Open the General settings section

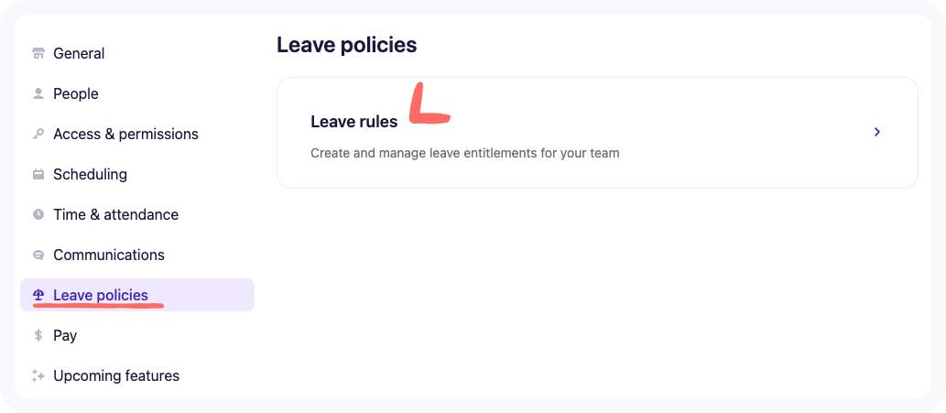pos(79,53)
